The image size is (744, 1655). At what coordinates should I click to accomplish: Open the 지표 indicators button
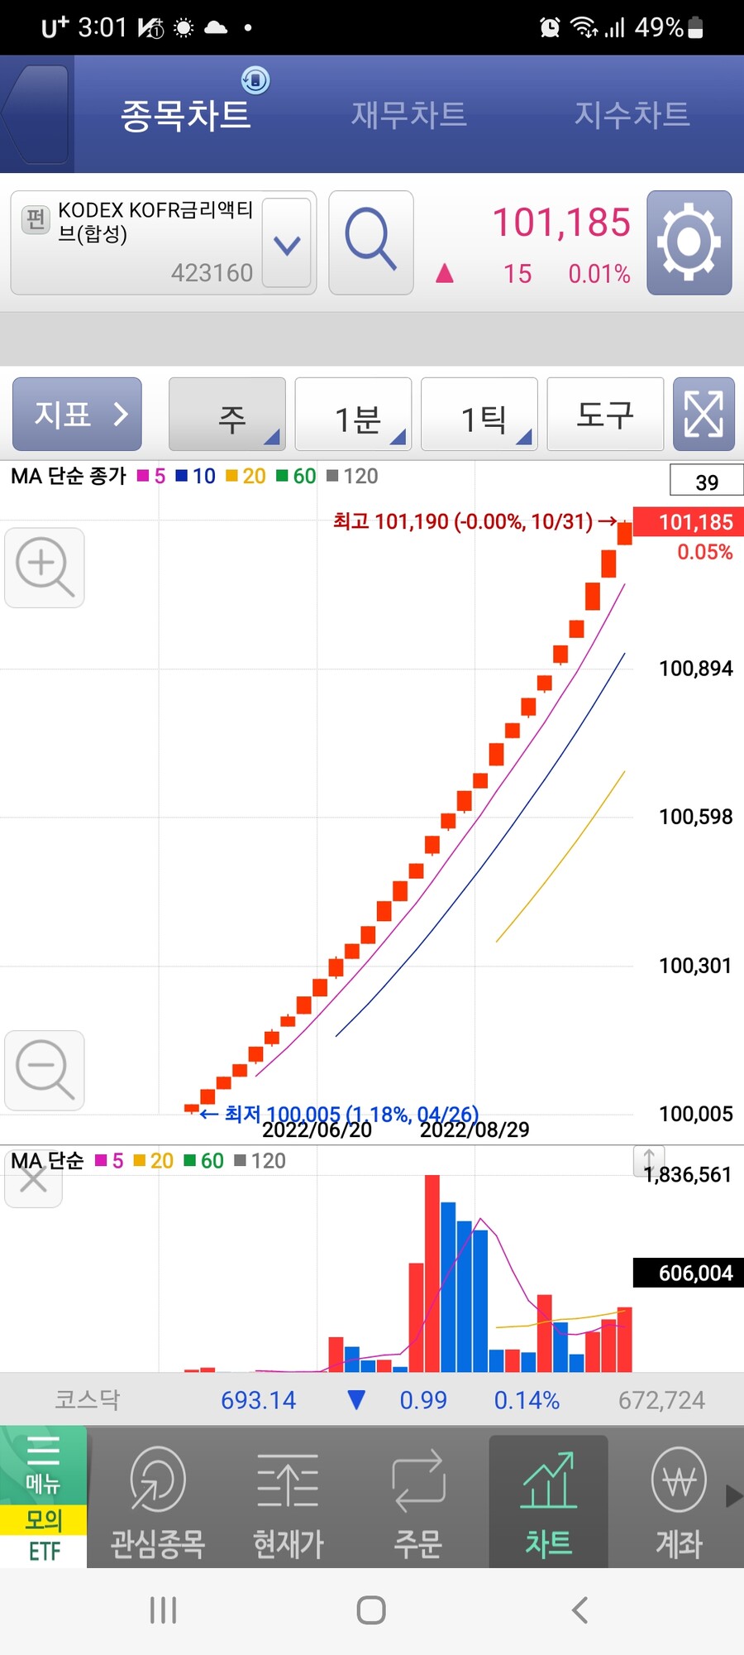point(77,414)
